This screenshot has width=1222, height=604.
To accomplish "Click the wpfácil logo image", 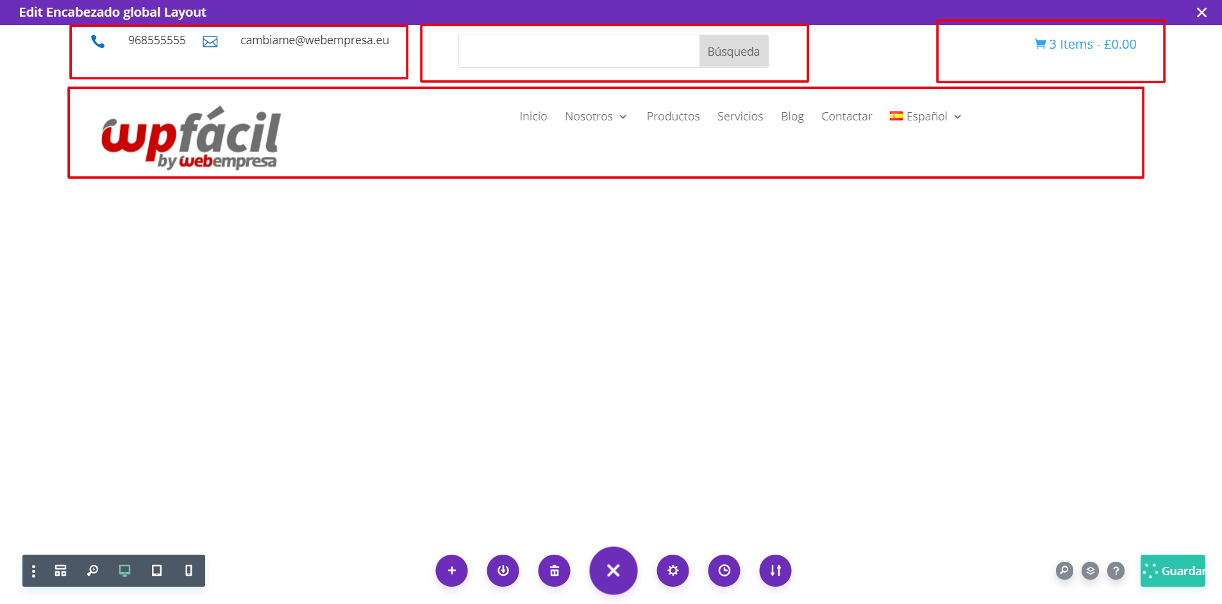I will (191, 138).
